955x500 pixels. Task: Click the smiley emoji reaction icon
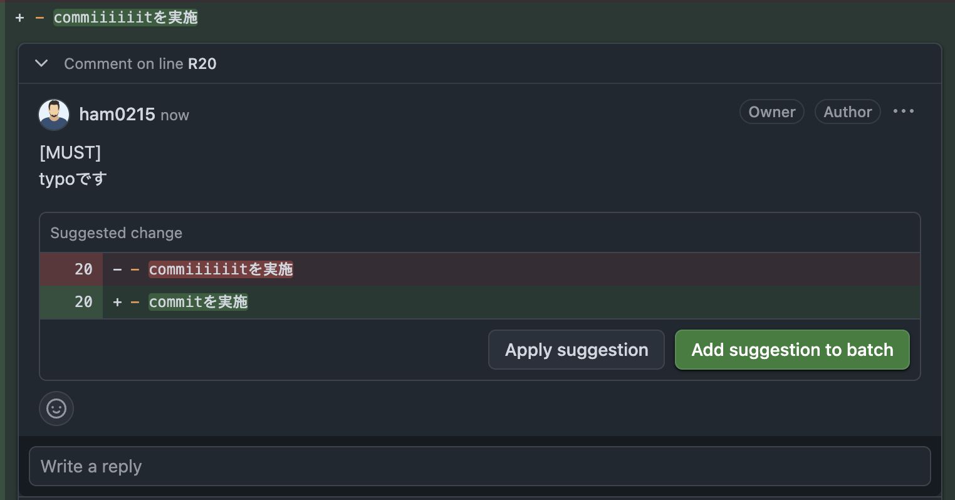[x=56, y=408]
